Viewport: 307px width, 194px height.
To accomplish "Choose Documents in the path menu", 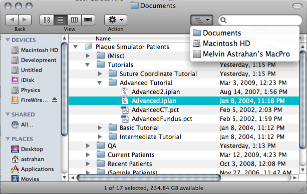I will 245,33.
